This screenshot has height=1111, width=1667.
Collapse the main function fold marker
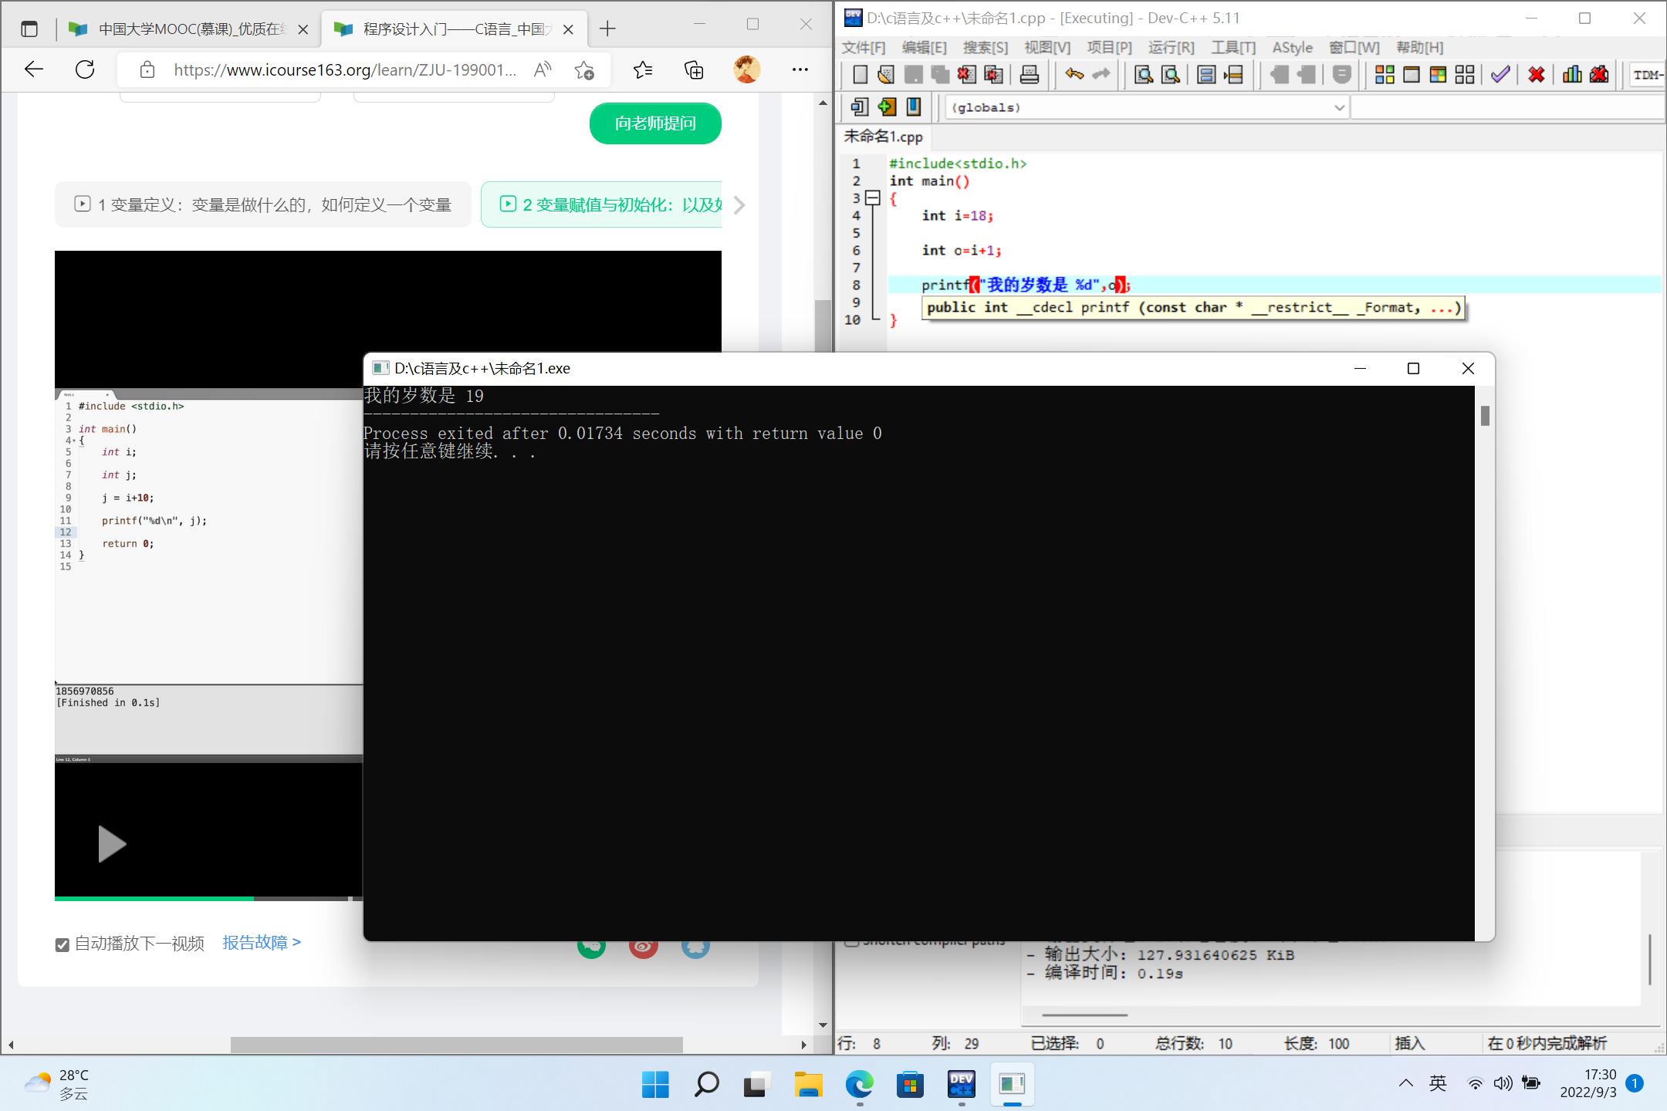[873, 198]
